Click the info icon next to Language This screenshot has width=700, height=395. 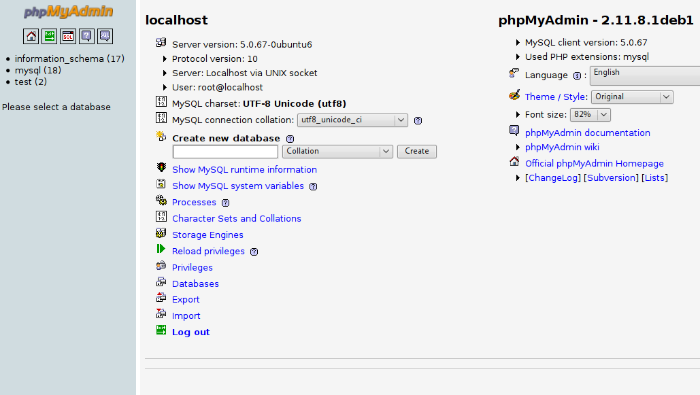pos(577,76)
